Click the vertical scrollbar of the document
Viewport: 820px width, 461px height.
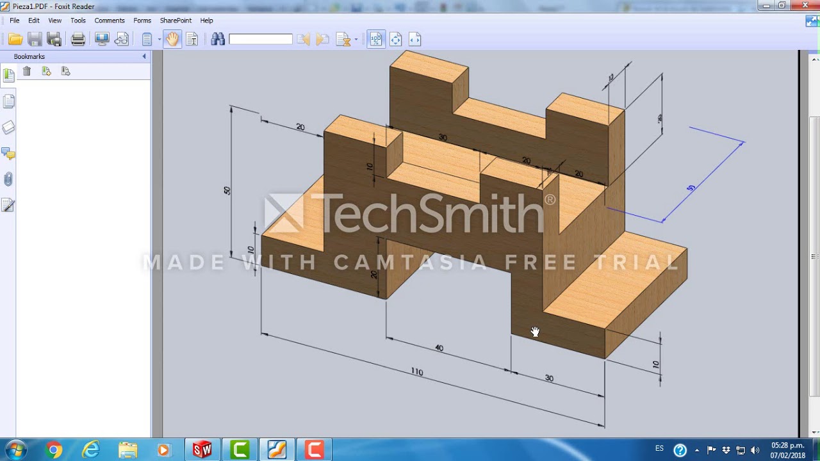tap(815, 256)
